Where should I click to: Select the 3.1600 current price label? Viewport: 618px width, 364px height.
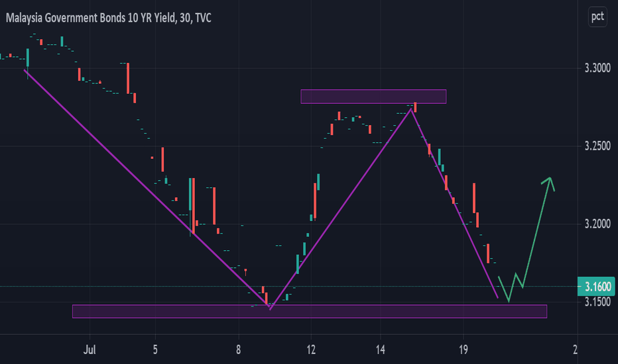click(x=597, y=287)
